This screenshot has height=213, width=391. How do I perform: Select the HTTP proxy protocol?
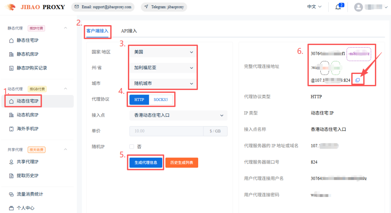[x=139, y=99]
